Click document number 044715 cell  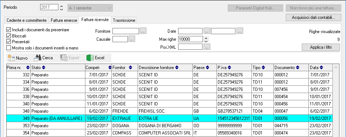291,125
